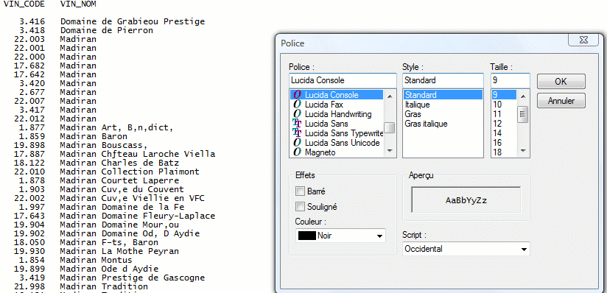This screenshot has height=293, width=607.
Task: Pick the Lucida Sans TrueType icon
Action: click(298, 124)
